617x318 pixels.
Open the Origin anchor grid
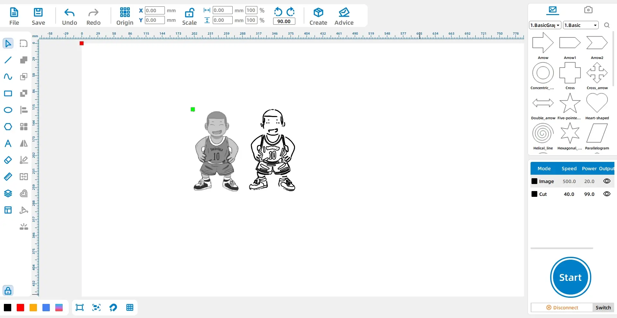pos(125,16)
